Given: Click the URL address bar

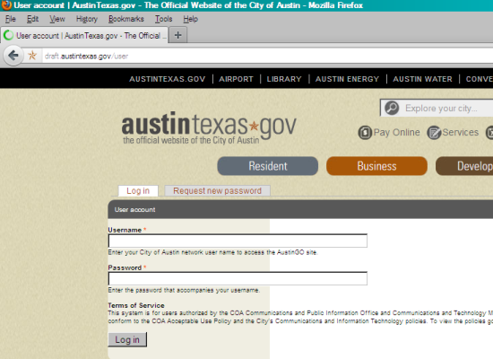Looking at the screenshot, I should pos(267,56).
